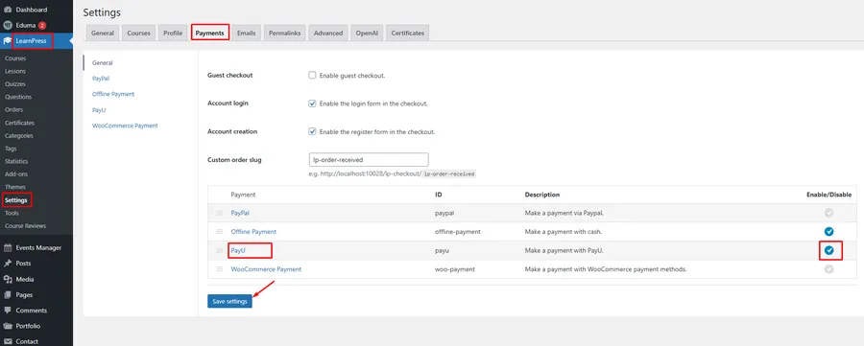Open Course Reviews in the LearnPress submenu
Viewport: 864px width, 346px height.
pos(25,225)
